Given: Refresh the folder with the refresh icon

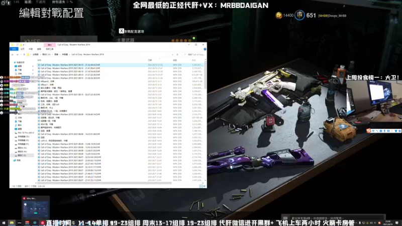Looking at the screenshot, I should point(177,55).
